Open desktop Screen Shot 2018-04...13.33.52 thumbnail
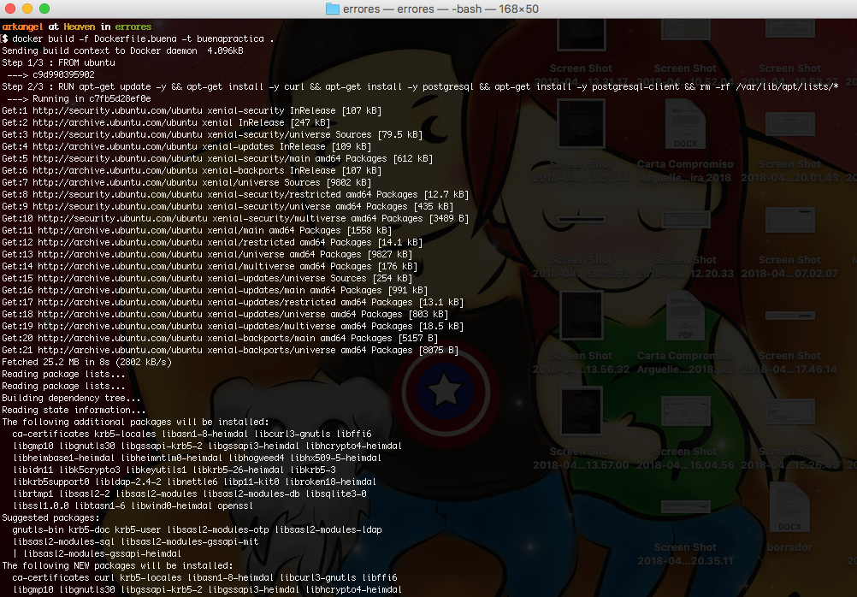857x597 pixels. [x=581, y=219]
